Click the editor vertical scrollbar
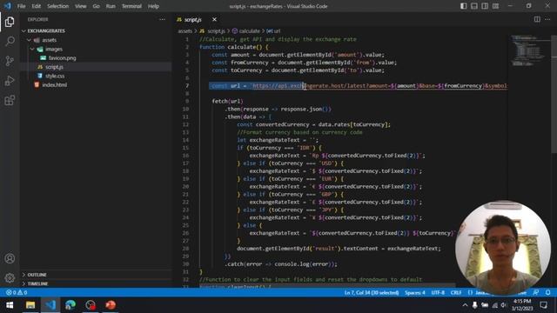 point(554,94)
